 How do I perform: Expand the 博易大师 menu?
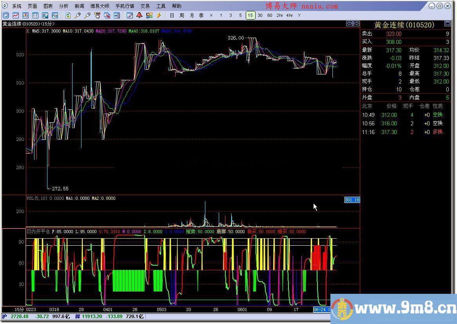[100, 6]
